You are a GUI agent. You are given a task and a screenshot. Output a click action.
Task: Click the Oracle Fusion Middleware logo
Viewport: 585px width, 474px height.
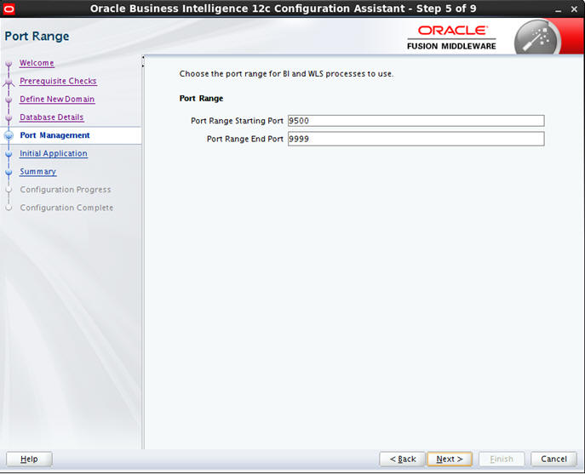451,37
